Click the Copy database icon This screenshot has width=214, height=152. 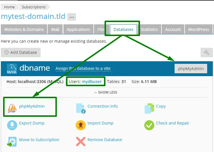(149, 108)
